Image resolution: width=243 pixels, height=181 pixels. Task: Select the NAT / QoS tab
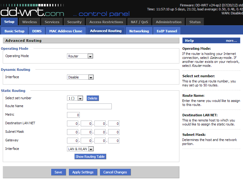pyautogui.click(x=139, y=22)
